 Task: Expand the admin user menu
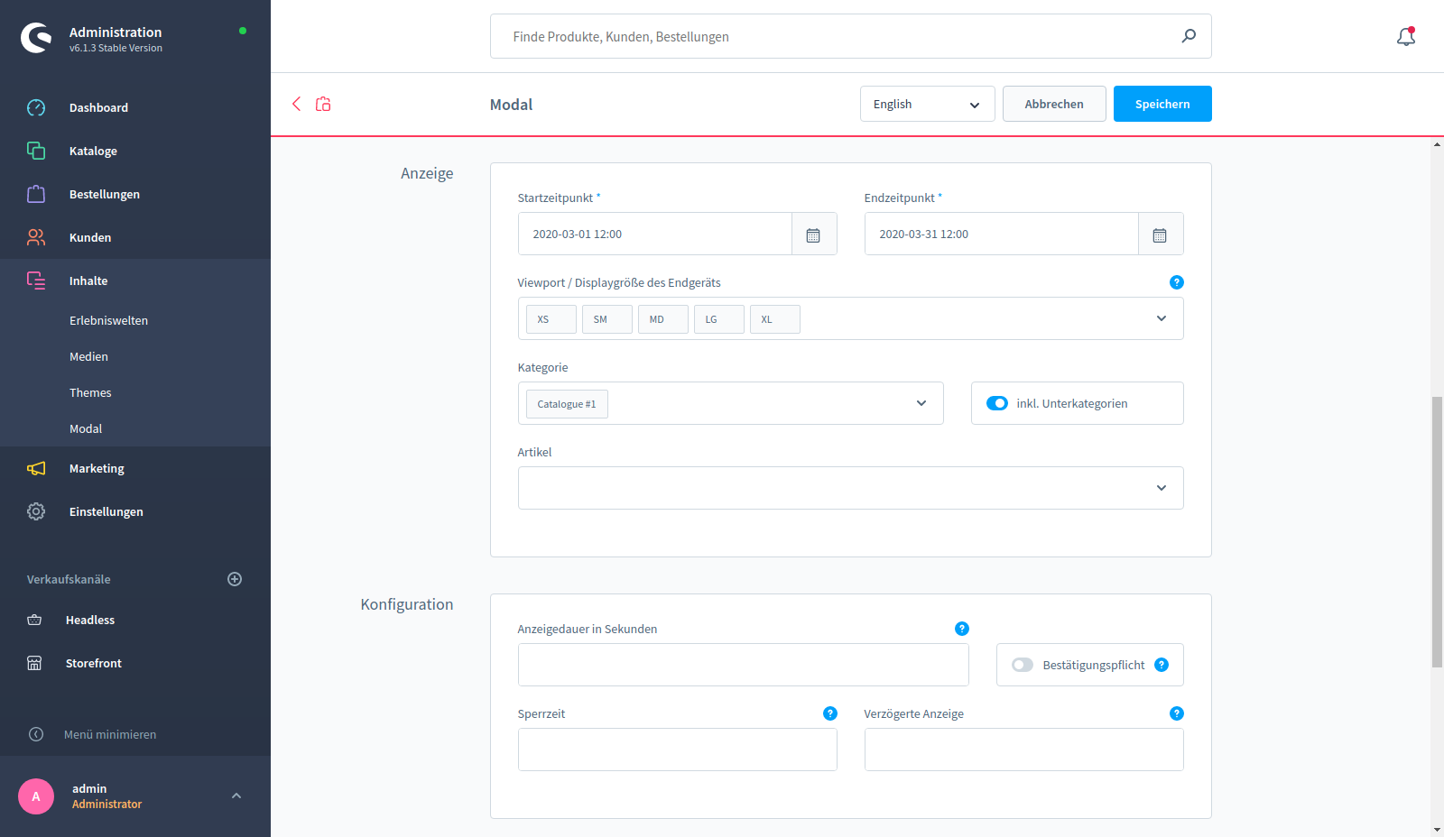click(x=236, y=796)
